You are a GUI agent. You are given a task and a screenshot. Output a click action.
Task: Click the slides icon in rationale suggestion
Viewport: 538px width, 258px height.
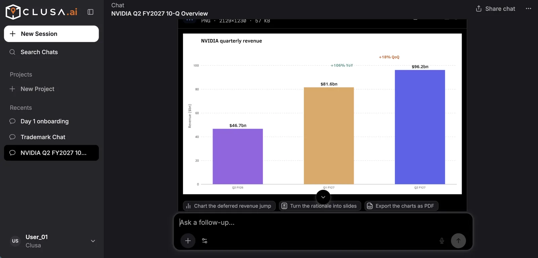tap(284, 206)
